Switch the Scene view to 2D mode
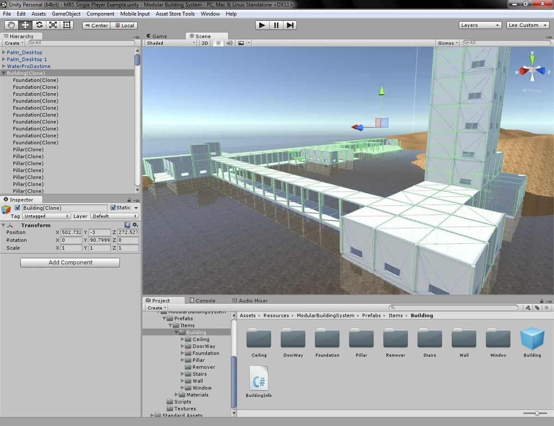 tap(205, 43)
